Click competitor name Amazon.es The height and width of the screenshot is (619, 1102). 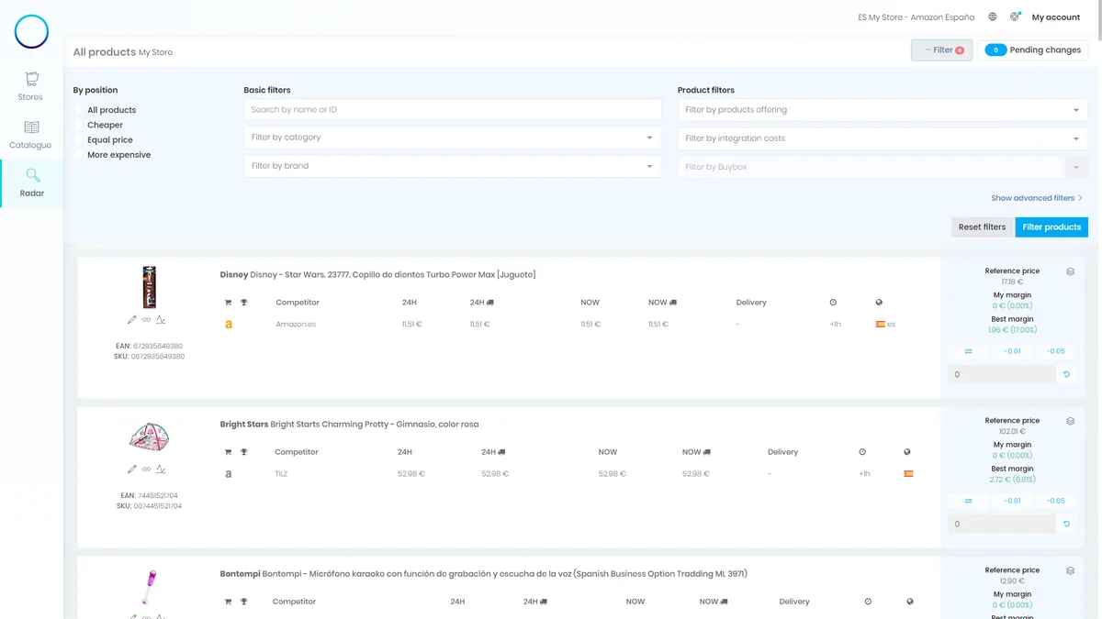(296, 325)
